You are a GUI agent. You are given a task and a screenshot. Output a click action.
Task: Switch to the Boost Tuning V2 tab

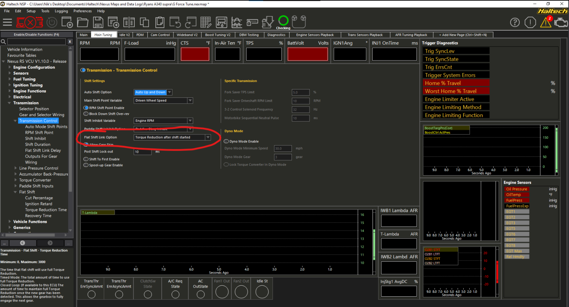[217, 35]
